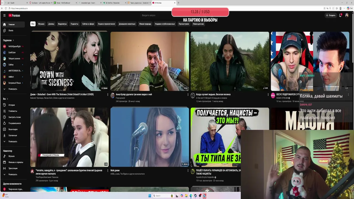Select the Домашние животные chip
The width and height of the screenshot is (354, 199).
tap(127, 24)
